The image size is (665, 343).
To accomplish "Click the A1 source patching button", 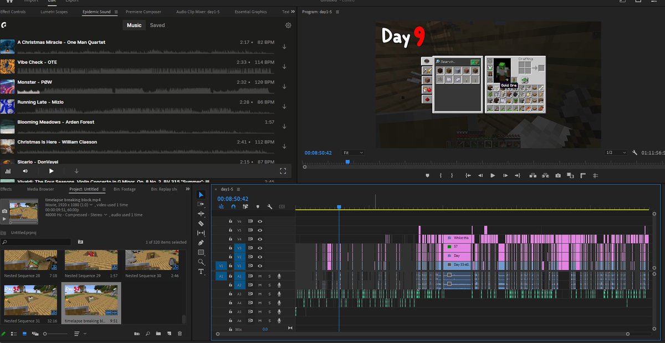I will pyautogui.click(x=221, y=276).
